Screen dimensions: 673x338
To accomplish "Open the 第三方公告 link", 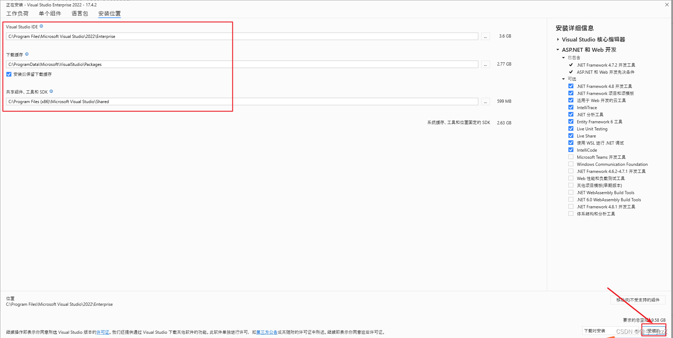I will (x=267, y=332).
